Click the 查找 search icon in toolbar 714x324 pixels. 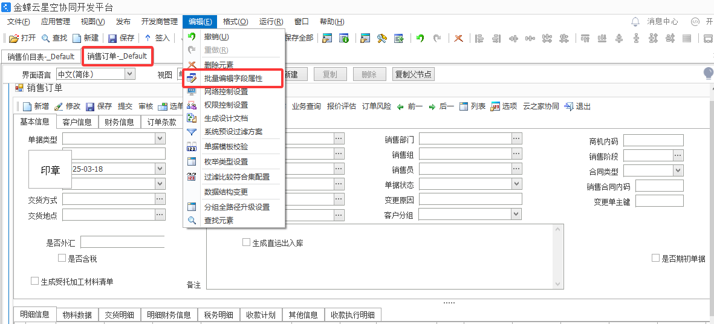(x=47, y=38)
